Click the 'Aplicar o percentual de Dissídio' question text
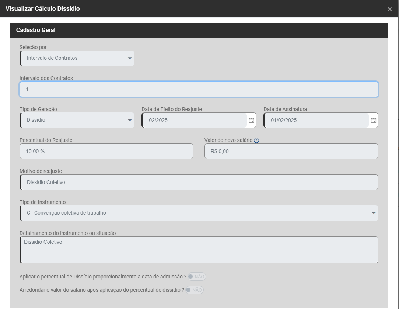The width and height of the screenshot is (399, 309). click(103, 277)
